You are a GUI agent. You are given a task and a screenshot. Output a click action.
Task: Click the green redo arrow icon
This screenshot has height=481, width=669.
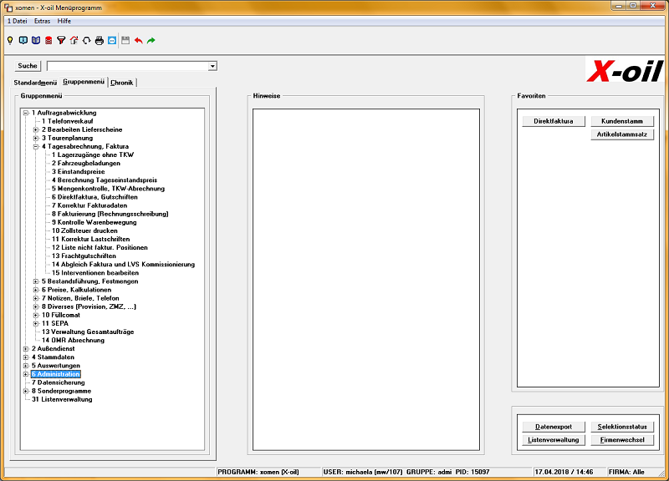click(x=151, y=40)
